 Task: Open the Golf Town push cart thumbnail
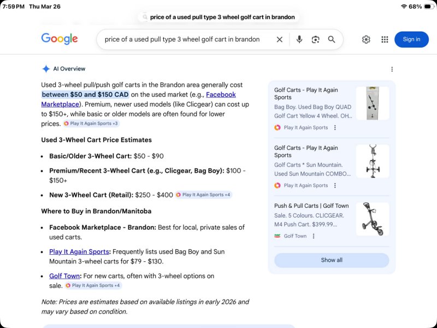[373, 219]
